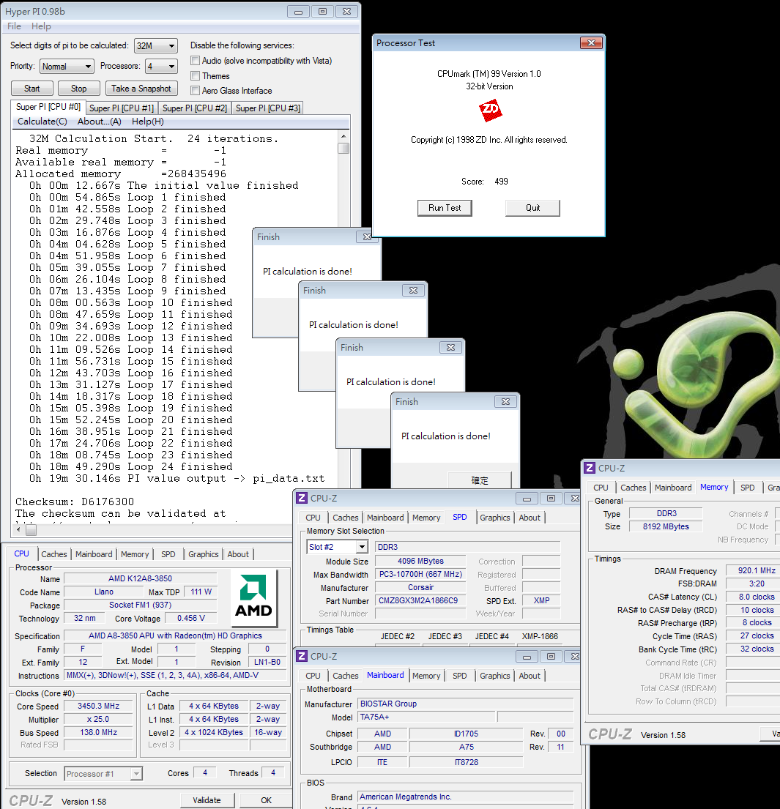Click the Checksum: D6176300 line
Image resolution: width=780 pixels, height=809 pixels.
74,502
